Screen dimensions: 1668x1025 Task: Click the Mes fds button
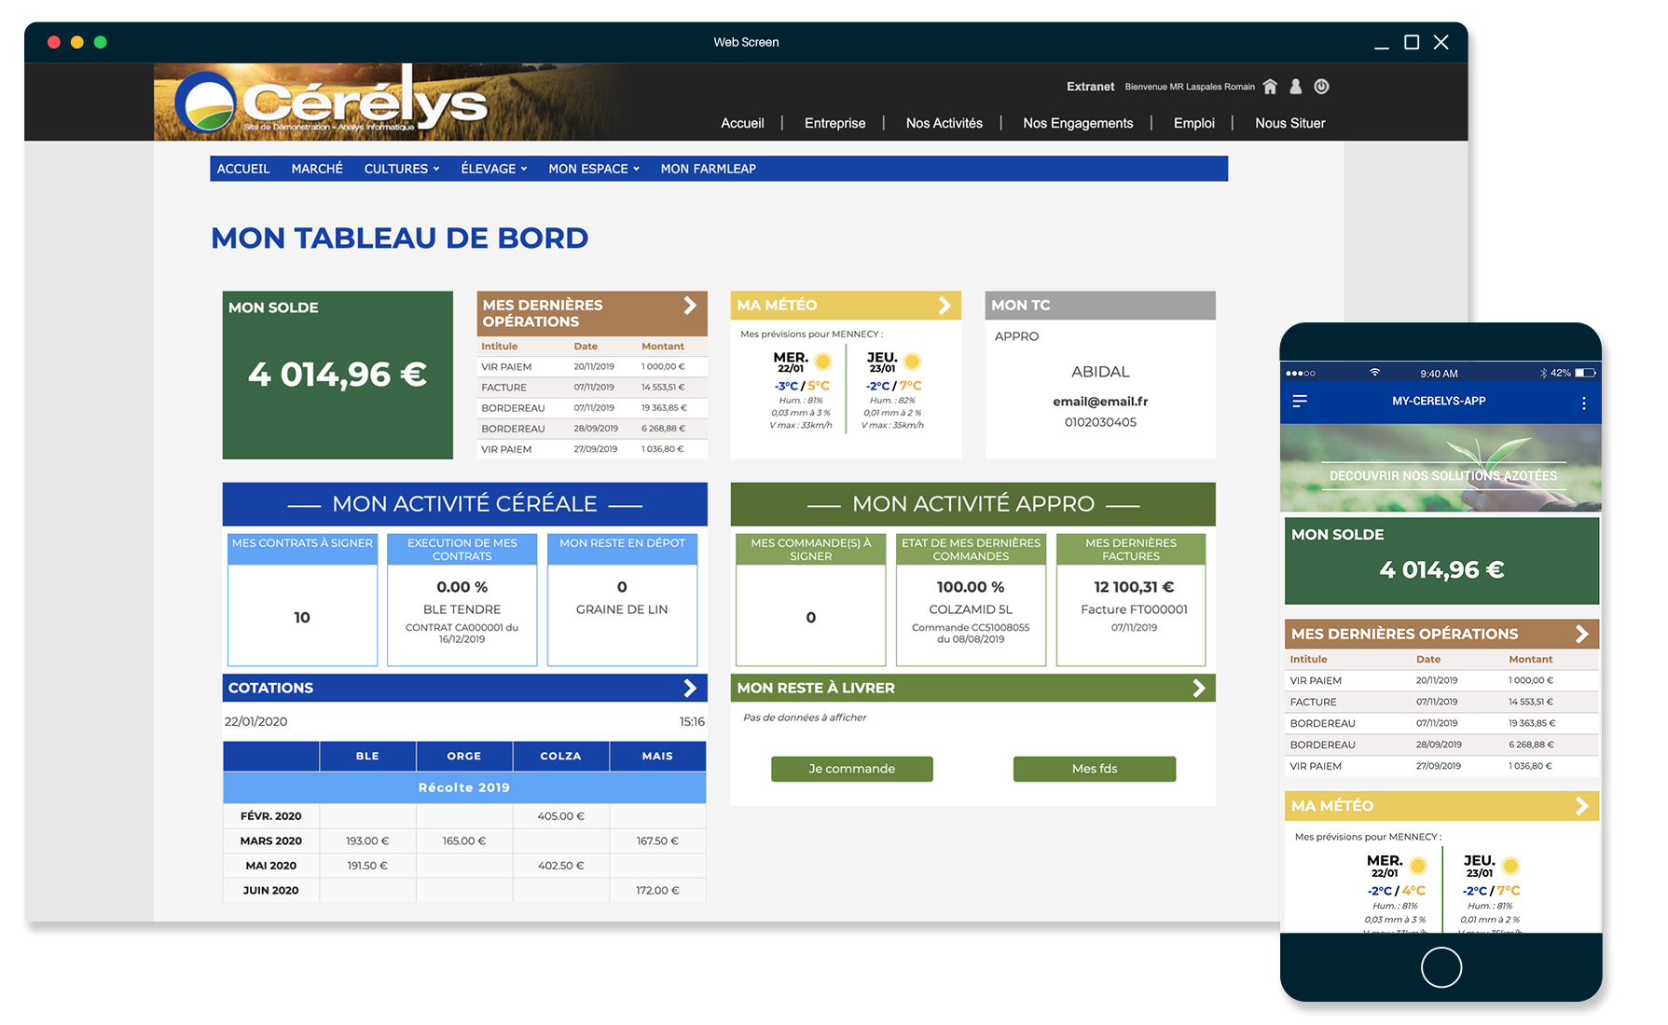click(1094, 769)
